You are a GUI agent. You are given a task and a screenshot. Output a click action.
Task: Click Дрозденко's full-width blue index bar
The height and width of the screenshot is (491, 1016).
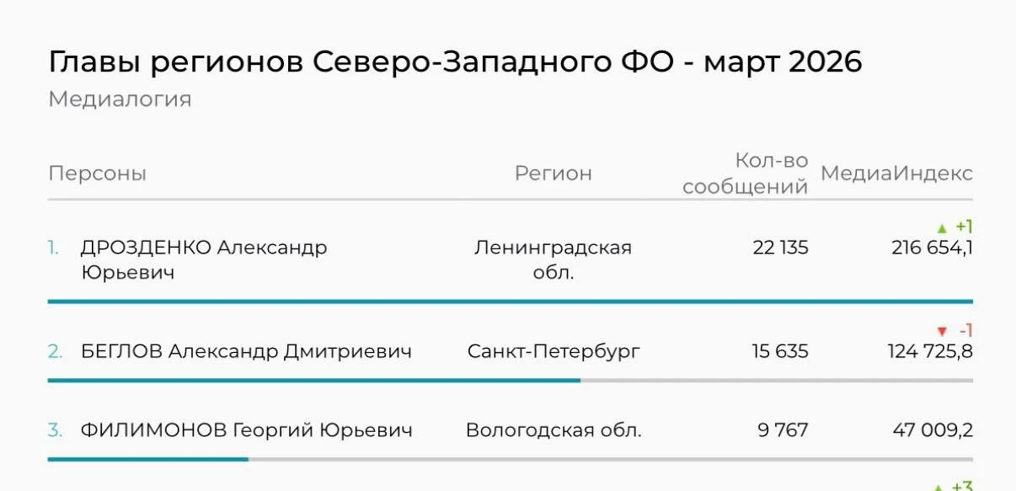tap(510, 301)
